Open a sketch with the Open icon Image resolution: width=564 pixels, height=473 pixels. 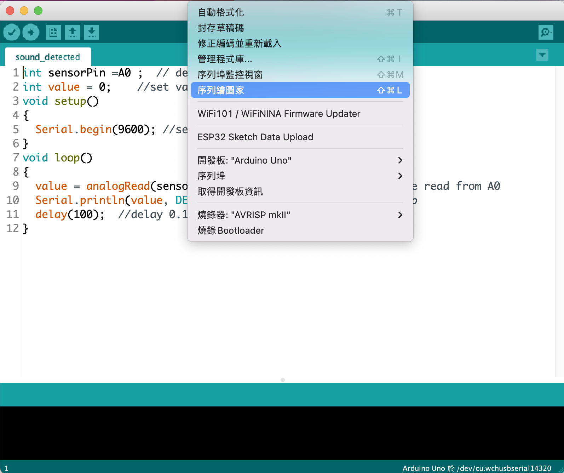(x=73, y=33)
